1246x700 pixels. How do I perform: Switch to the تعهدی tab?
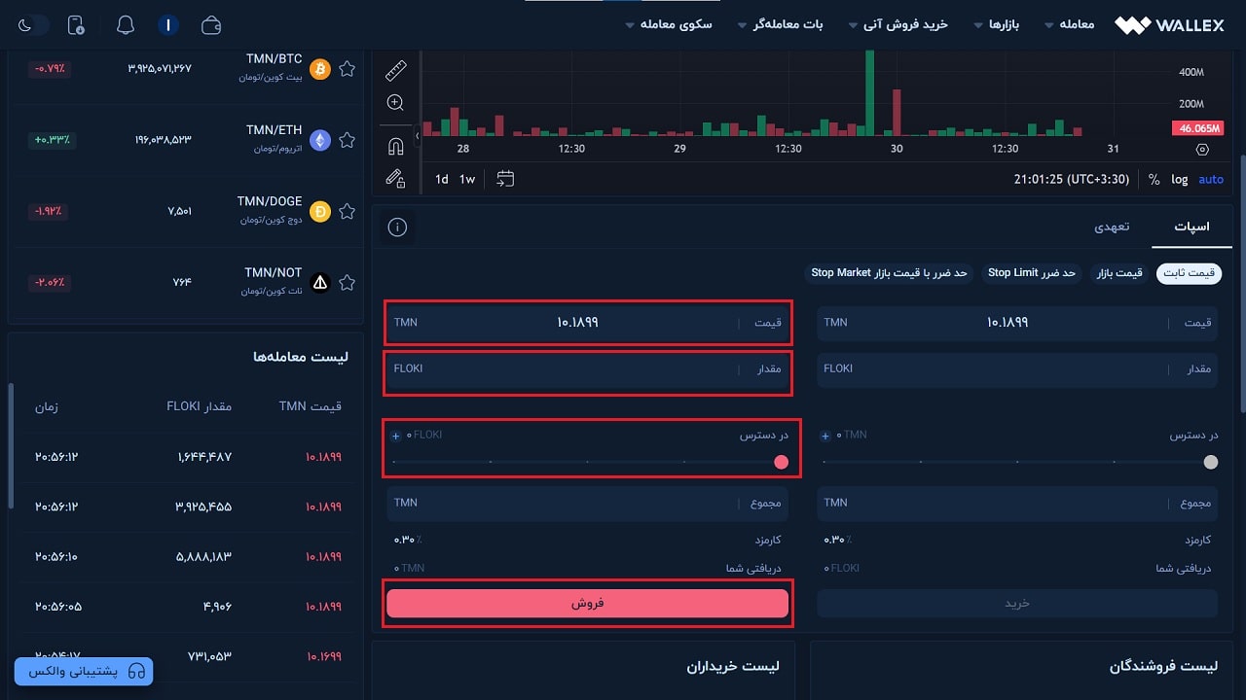[x=1112, y=227]
